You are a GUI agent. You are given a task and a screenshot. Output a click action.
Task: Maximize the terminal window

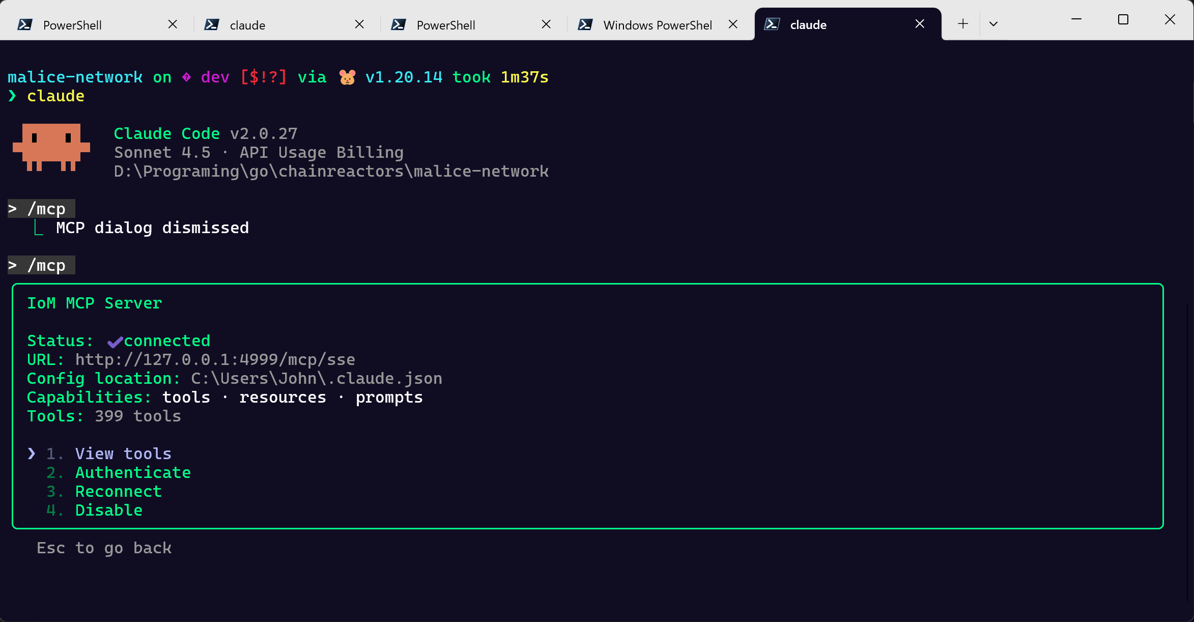tap(1123, 20)
